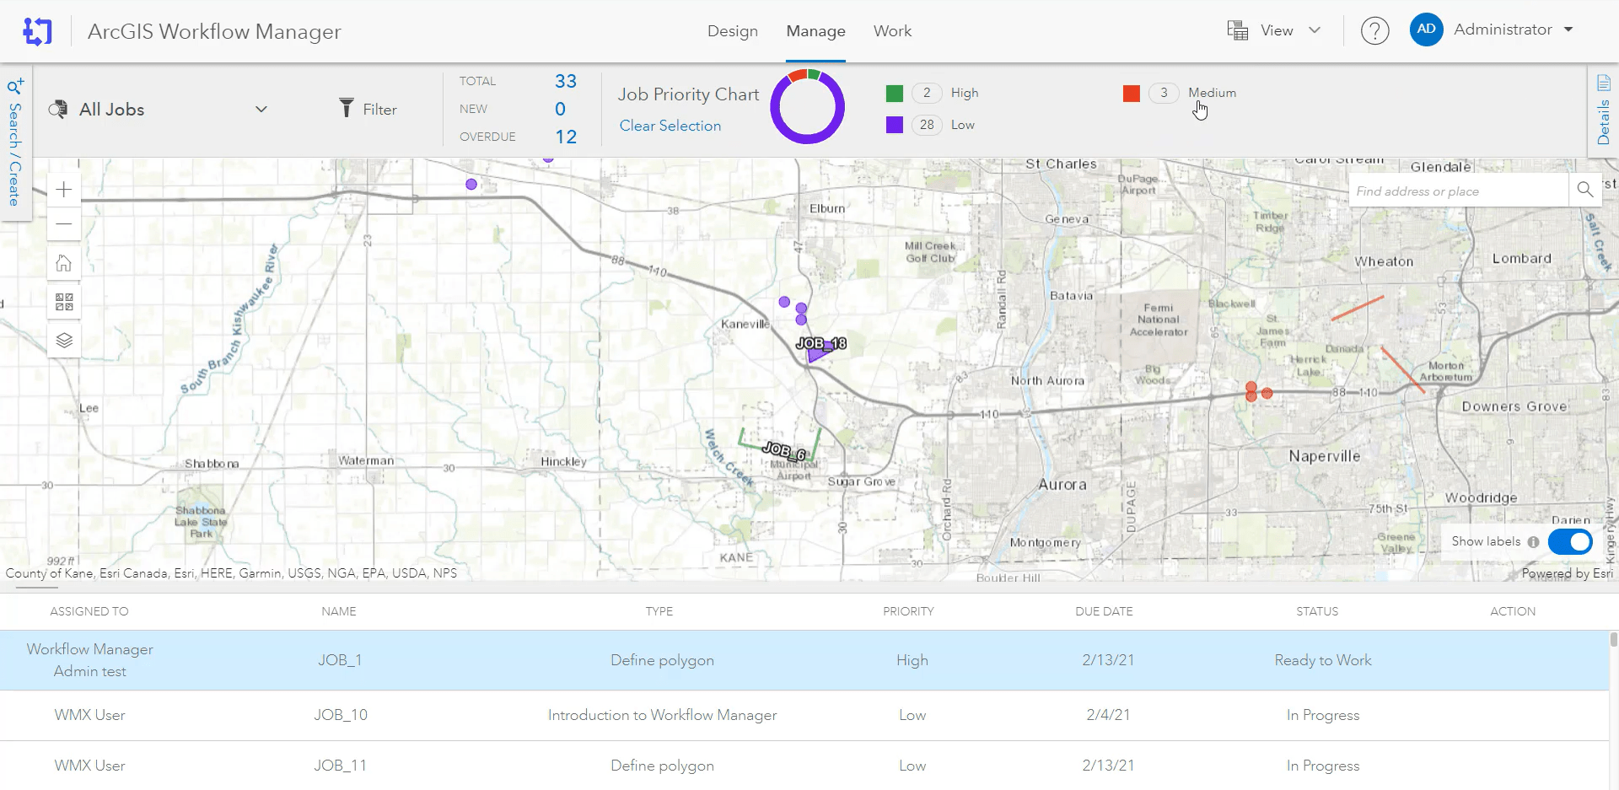The width and height of the screenshot is (1619, 790).
Task: Expand the All Jobs dropdown chevron
Action: tap(261, 110)
